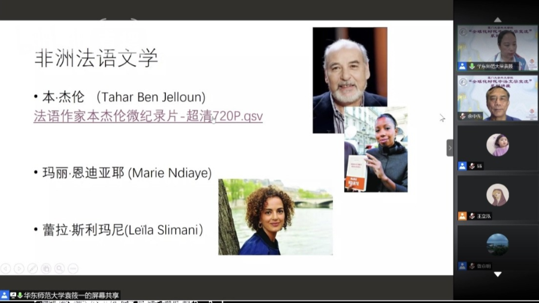
Task: Collapse participant video sidebar with chevron
Action: coord(450,148)
